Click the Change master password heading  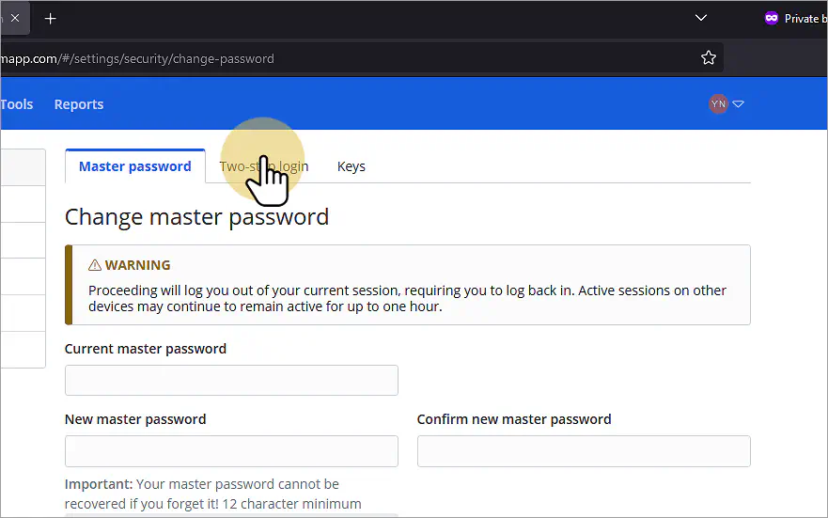(196, 217)
